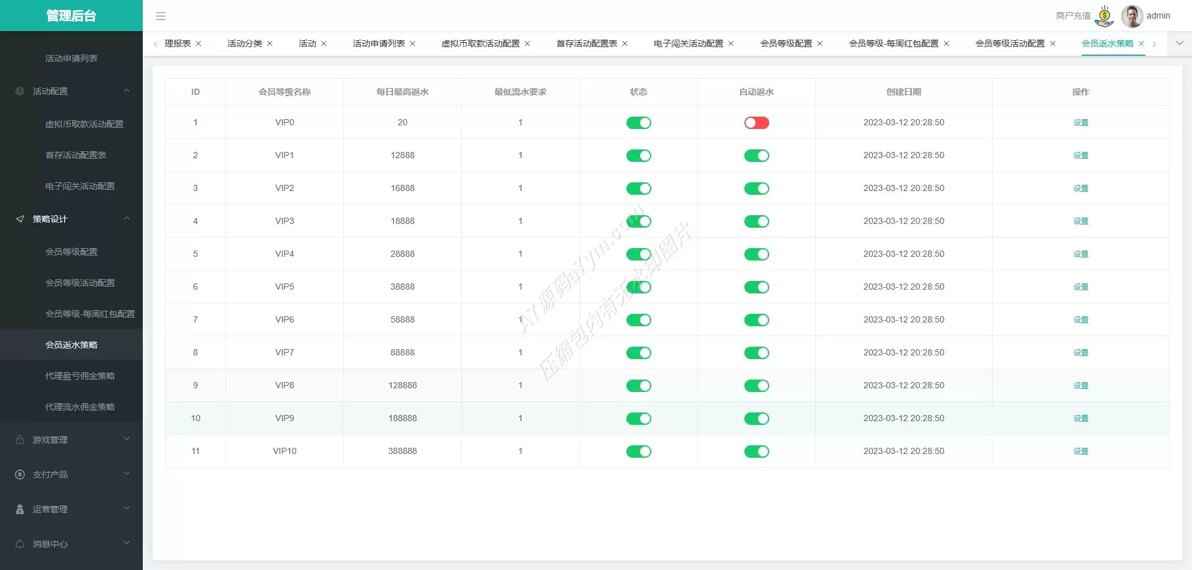Click 设置 link for VIP9 row
Screen dimensions: 1192x570
[x=1080, y=419]
